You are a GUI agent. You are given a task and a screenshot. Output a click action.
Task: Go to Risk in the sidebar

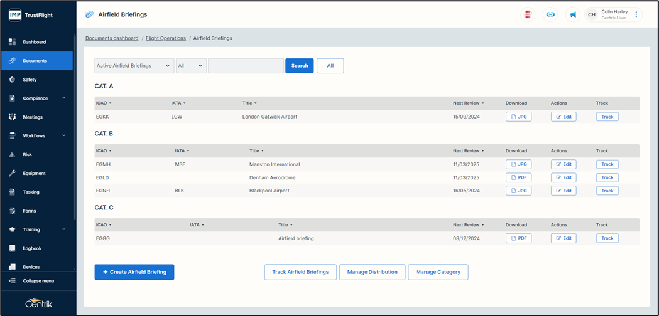27,154
